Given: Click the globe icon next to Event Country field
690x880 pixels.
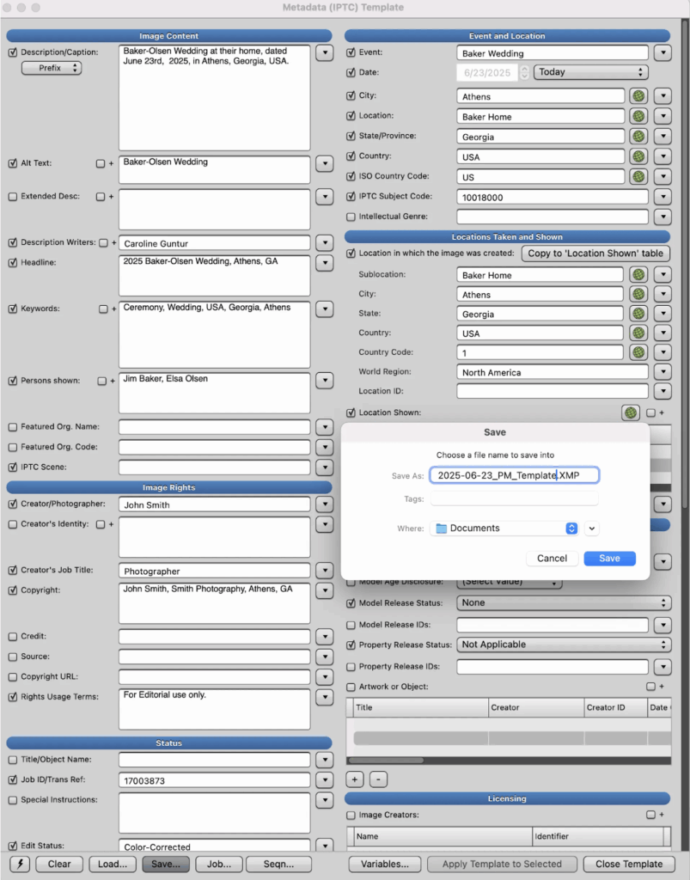Looking at the screenshot, I should pos(638,156).
